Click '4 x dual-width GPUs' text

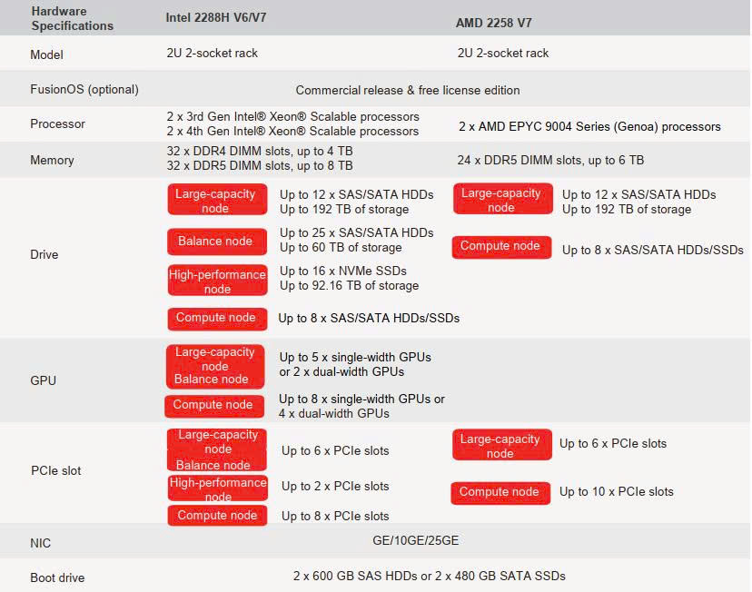[334, 413]
